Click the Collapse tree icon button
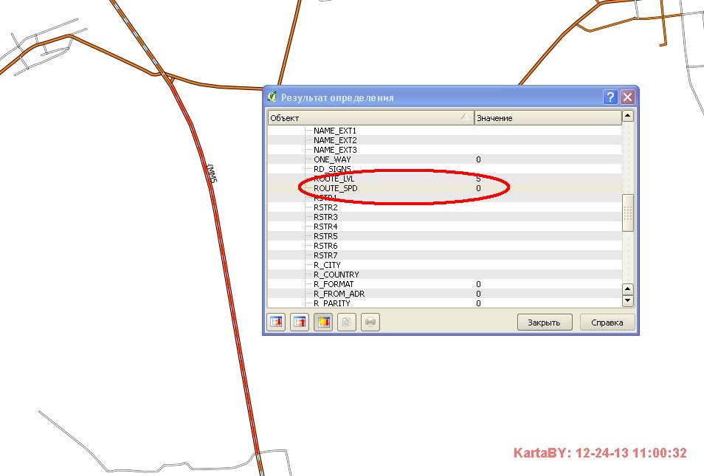Viewport: 704px width, 476px height. tap(300, 322)
